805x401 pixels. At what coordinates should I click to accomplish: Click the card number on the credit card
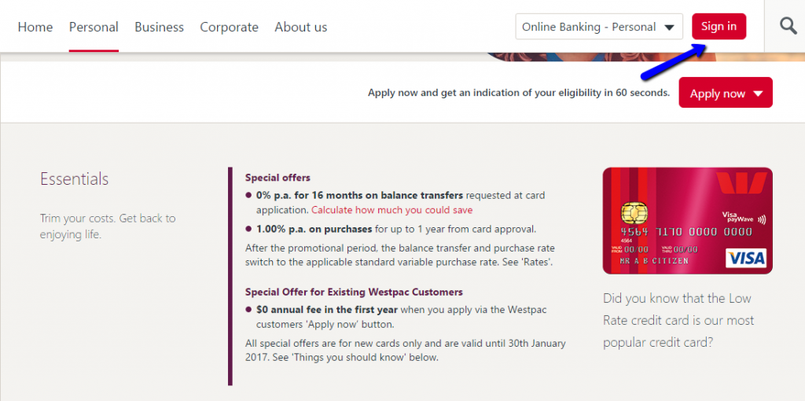click(x=686, y=233)
